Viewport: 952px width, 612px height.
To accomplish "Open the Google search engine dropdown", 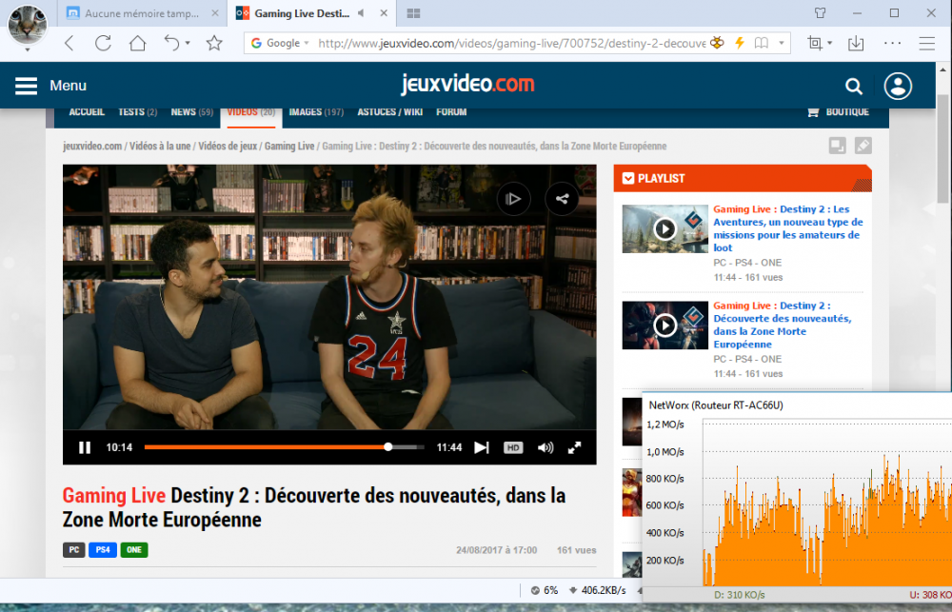I will 280,43.
